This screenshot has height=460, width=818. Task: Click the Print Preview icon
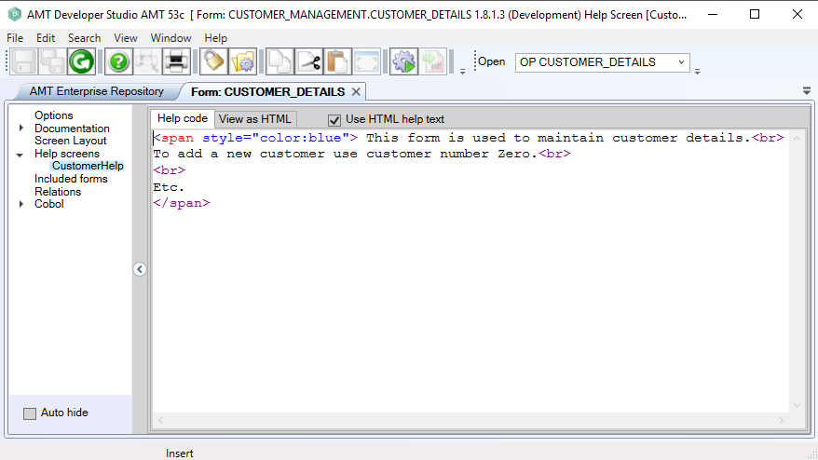pos(147,62)
